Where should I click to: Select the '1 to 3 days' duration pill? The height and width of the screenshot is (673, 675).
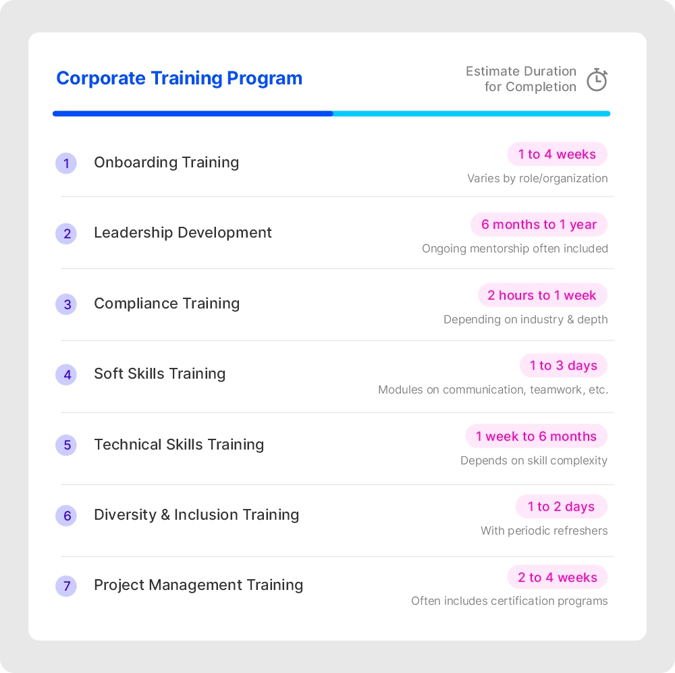pyautogui.click(x=564, y=366)
